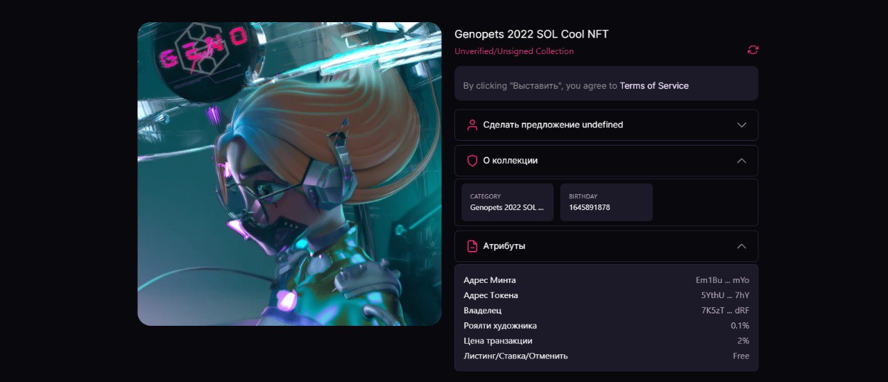Click the Free listing fee value
This screenshot has height=382, width=888.
pos(741,356)
